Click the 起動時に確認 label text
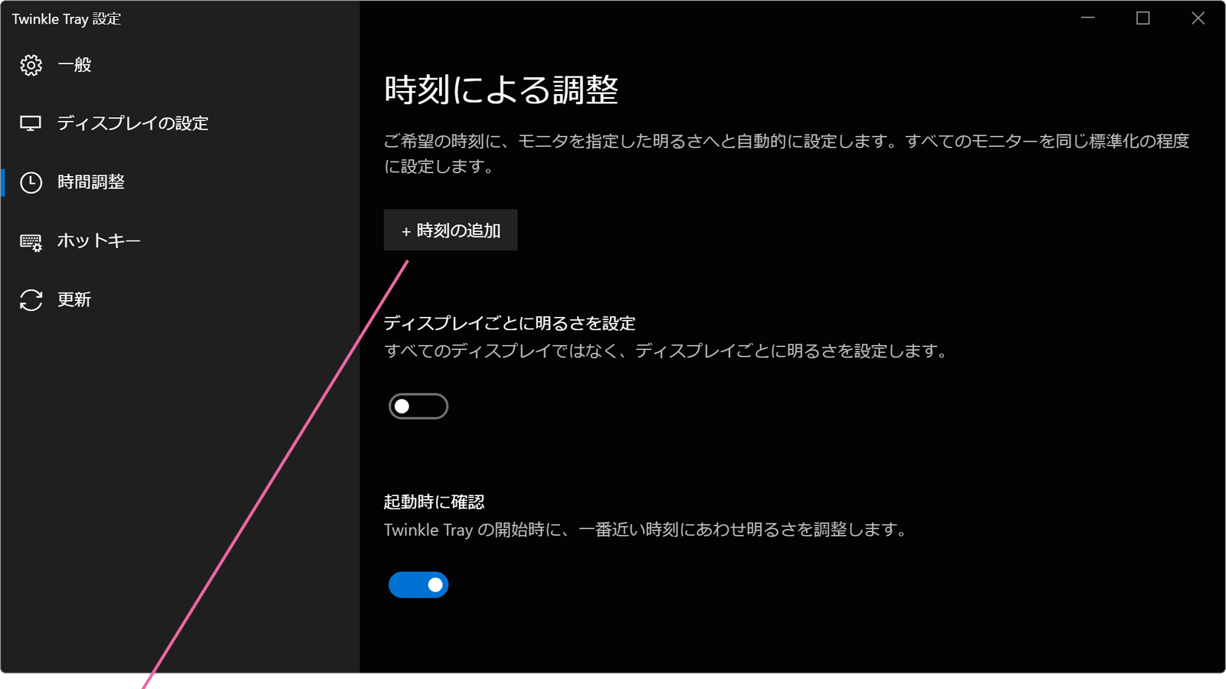 click(x=434, y=502)
